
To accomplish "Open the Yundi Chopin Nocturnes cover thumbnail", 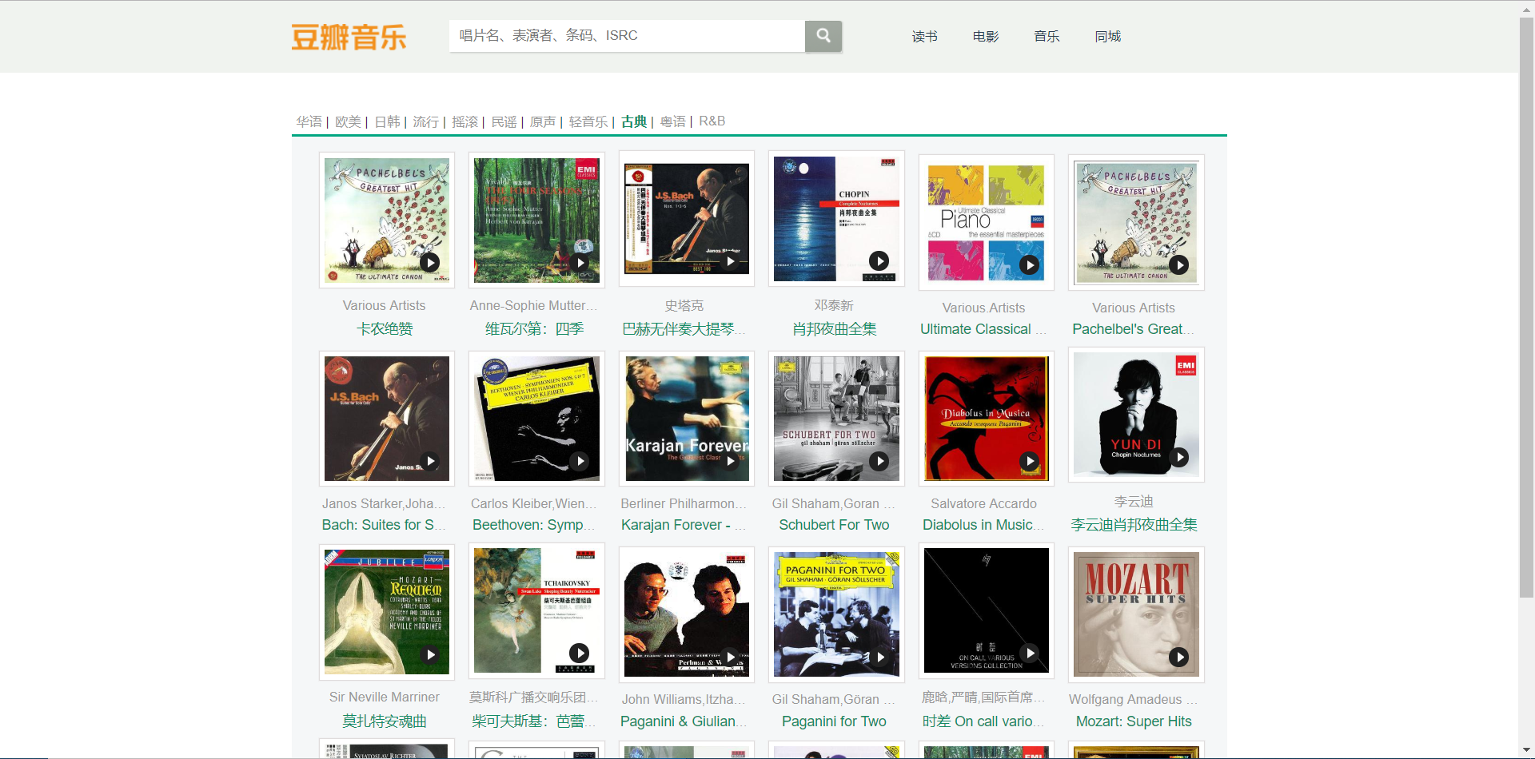I will point(1136,415).
